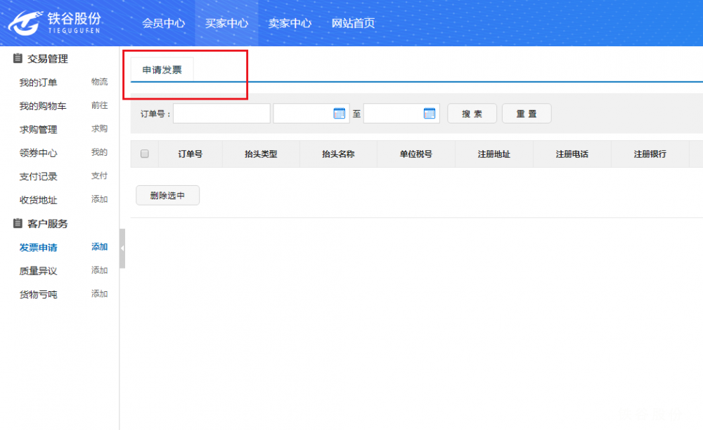Go to 领券中心 in the sidebar
The height and width of the screenshot is (430, 703).
tap(38, 153)
